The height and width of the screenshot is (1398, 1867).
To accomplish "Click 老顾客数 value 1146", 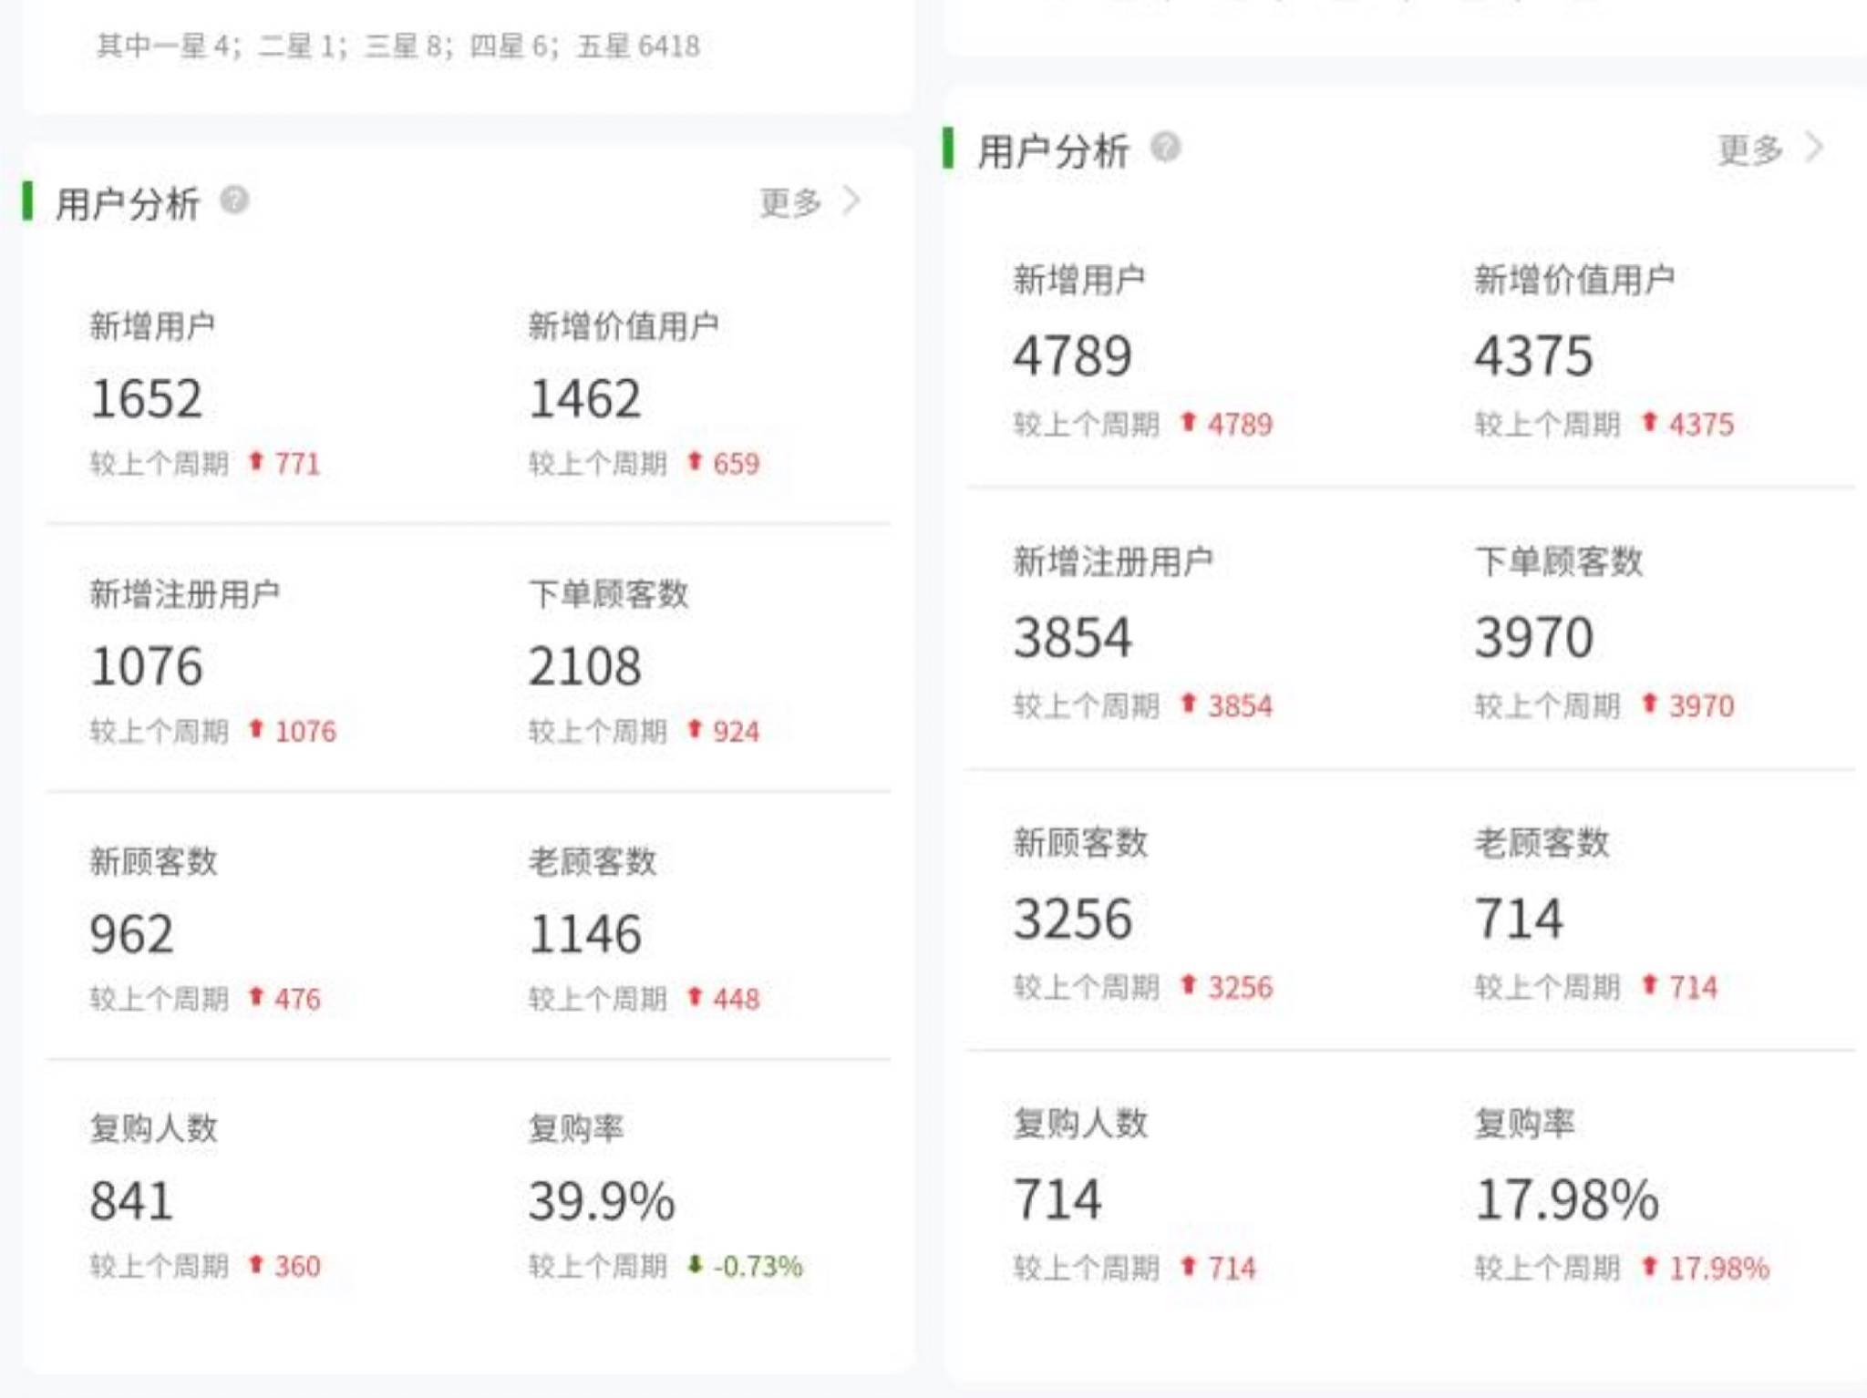I will tap(584, 934).
